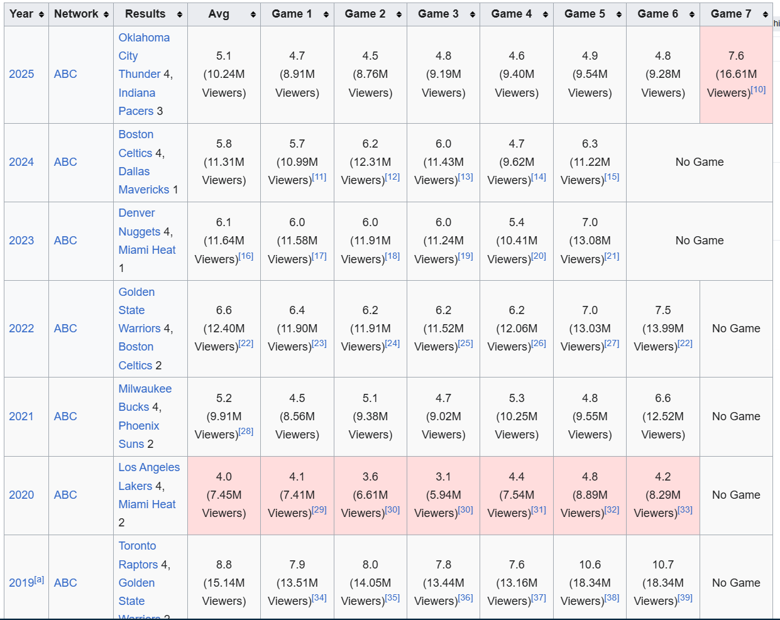Sort by Game 5 column arrows
This screenshot has width=780, height=620.
point(619,14)
